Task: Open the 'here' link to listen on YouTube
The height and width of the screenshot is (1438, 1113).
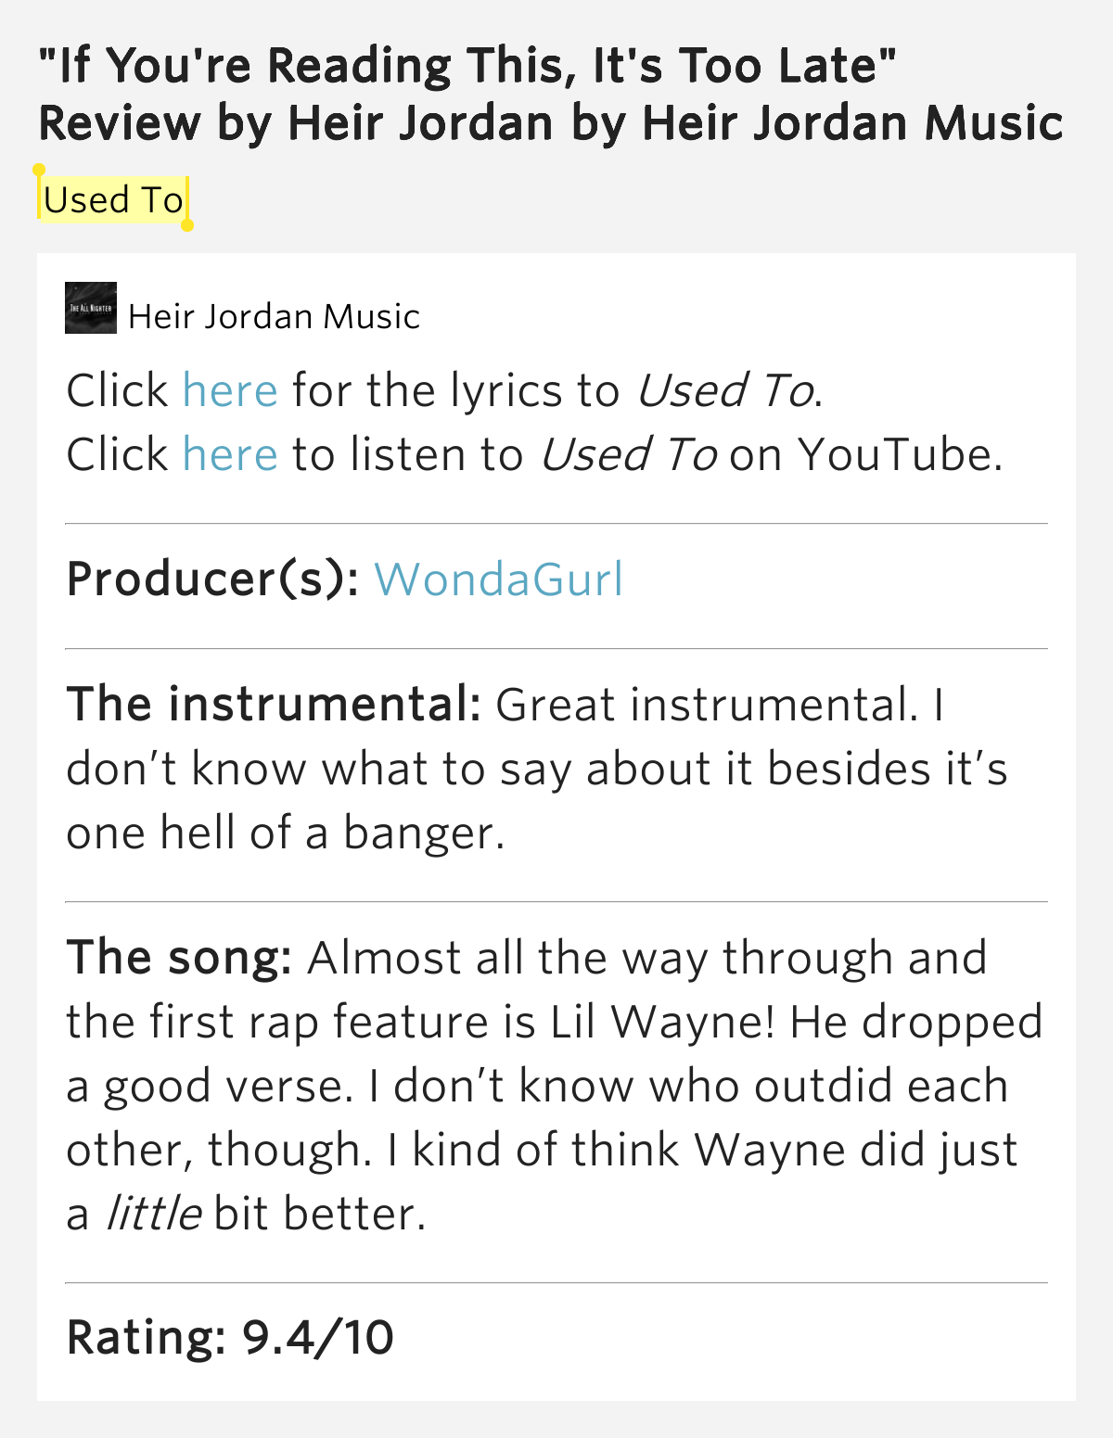Action: pyautogui.click(x=230, y=454)
